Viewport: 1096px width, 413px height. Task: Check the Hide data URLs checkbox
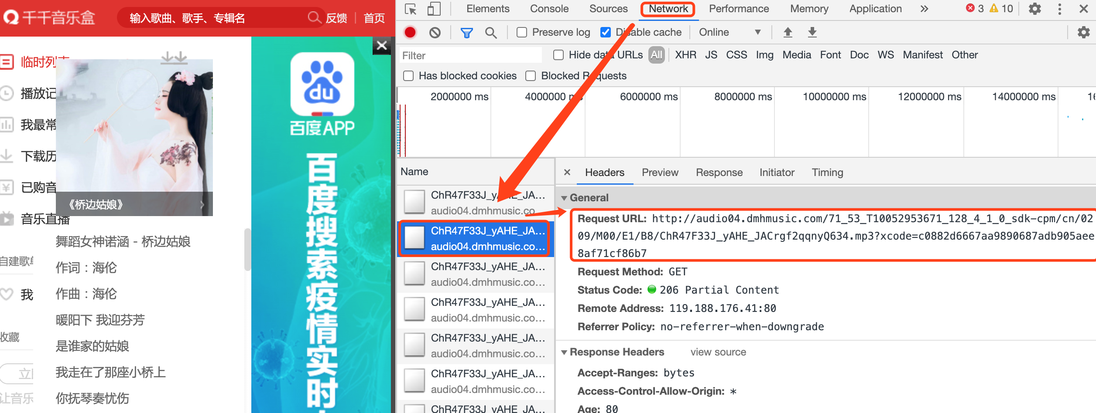(558, 55)
